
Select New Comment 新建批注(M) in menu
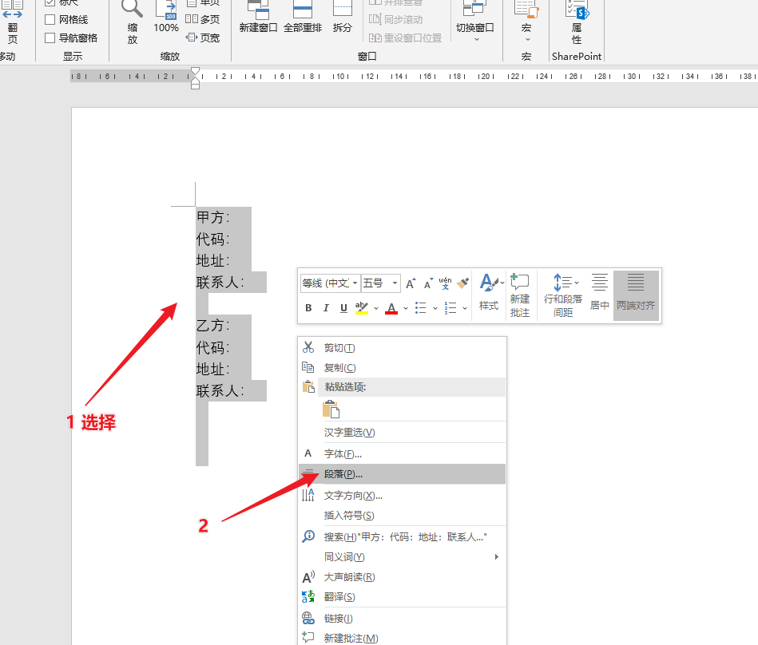(403, 639)
